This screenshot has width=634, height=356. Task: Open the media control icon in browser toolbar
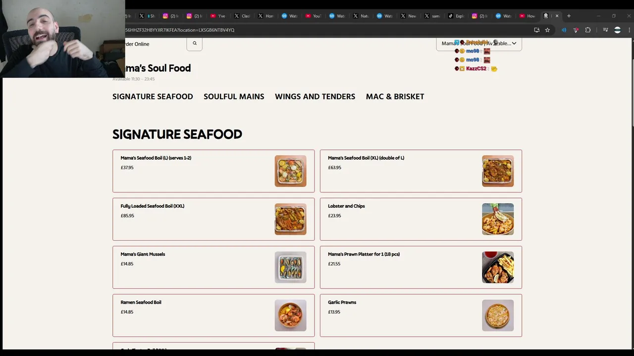click(605, 30)
